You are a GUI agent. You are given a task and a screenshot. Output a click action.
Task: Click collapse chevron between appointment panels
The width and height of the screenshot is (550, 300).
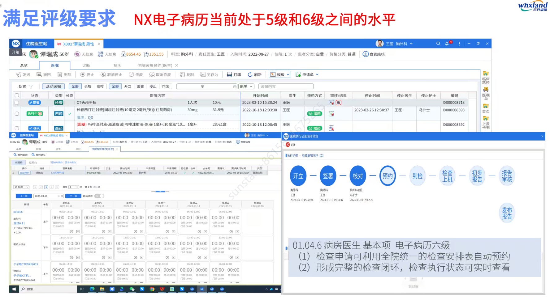pos(160,192)
